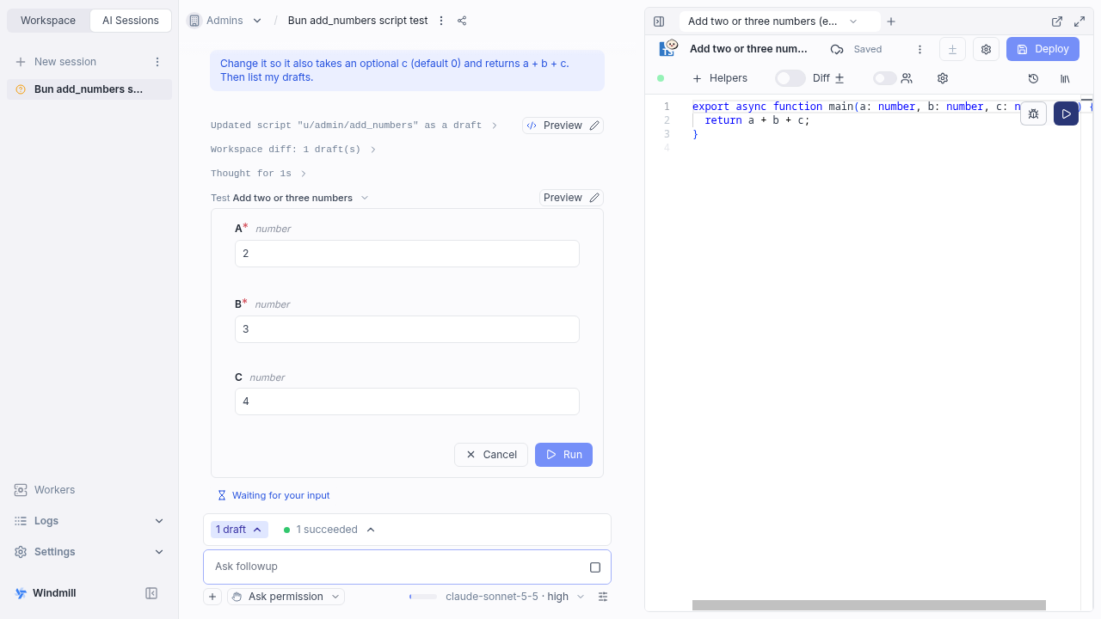Click the stop square icon in followup box
The height and width of the screenshot is (619, 1101).
[x=595, y=567]
